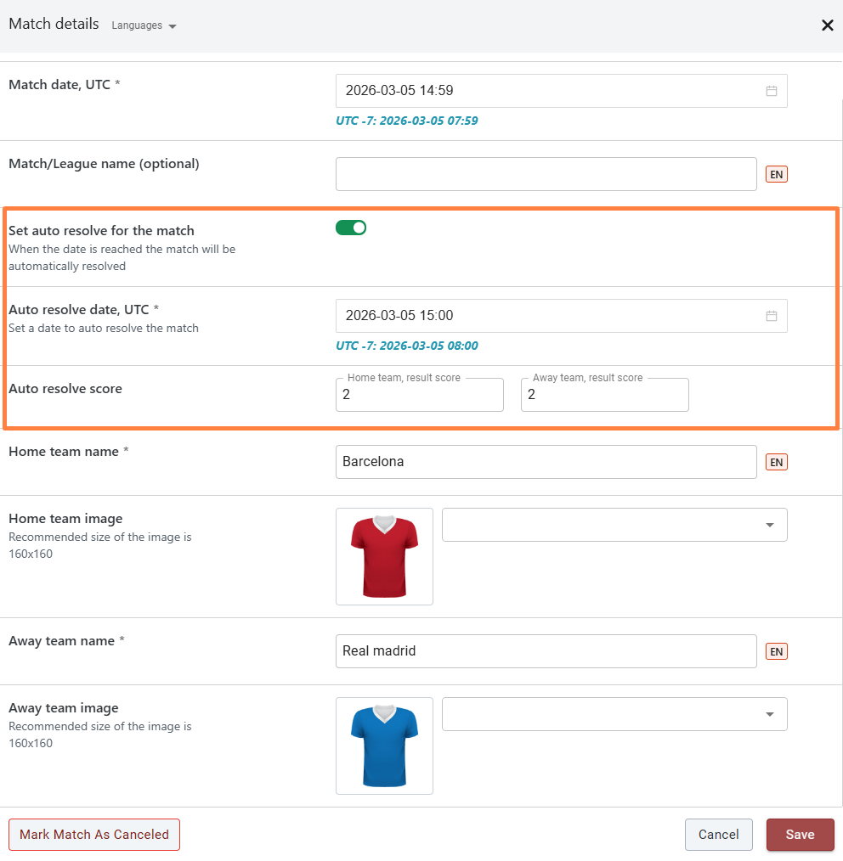Click the Real madrid away team name field

click(x=546, y=651)
